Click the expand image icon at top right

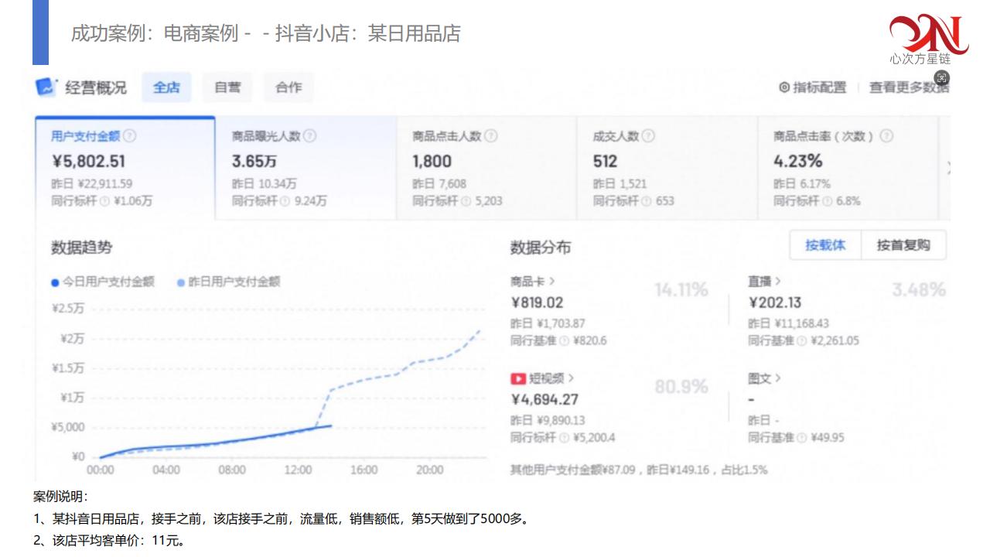(941, 77)
